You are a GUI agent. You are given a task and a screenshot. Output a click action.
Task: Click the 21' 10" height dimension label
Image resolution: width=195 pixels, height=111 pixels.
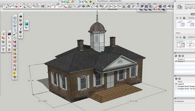pyautogui.click(x=31, y=81)
